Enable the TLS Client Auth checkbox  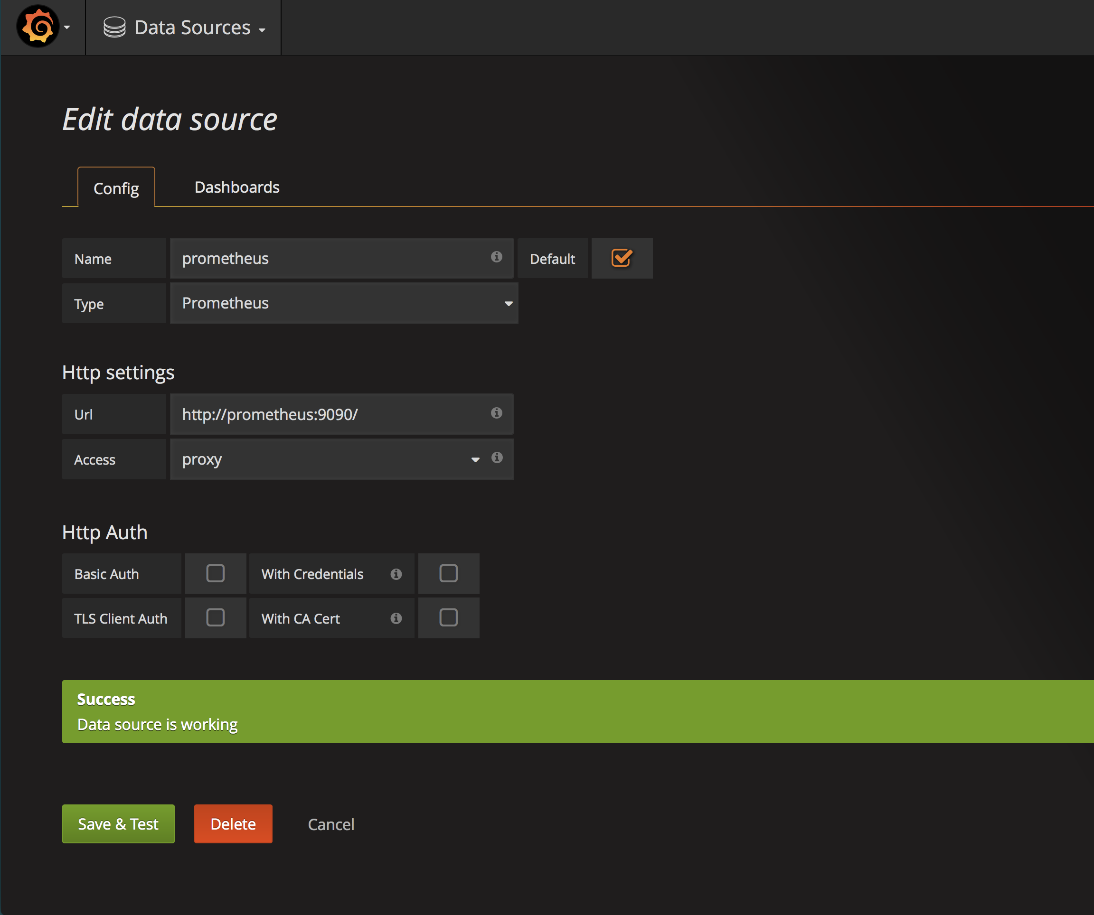pos(215,617)
